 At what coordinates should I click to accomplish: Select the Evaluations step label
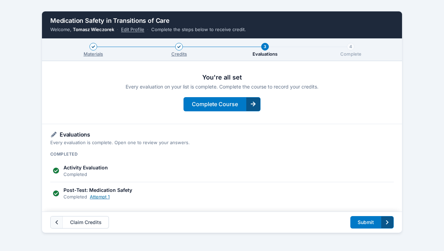[265, 54]
